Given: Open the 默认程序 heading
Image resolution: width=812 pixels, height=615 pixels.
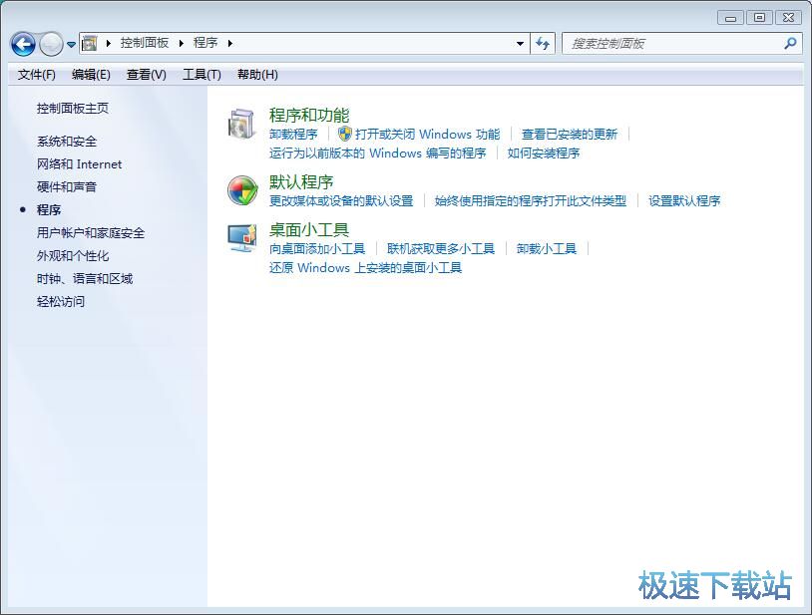Looking at the screenshot, I should coord(301,182).
